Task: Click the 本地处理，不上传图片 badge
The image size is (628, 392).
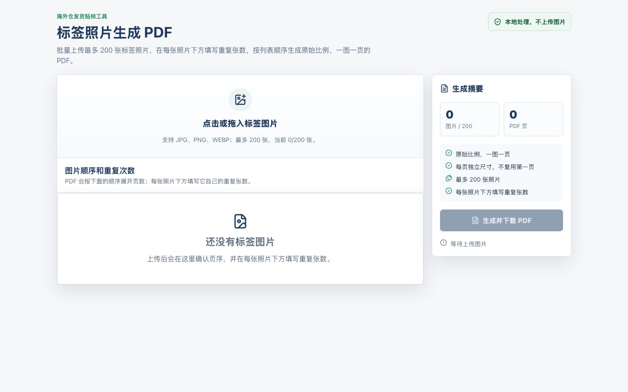Action: [x=529, y=22]
